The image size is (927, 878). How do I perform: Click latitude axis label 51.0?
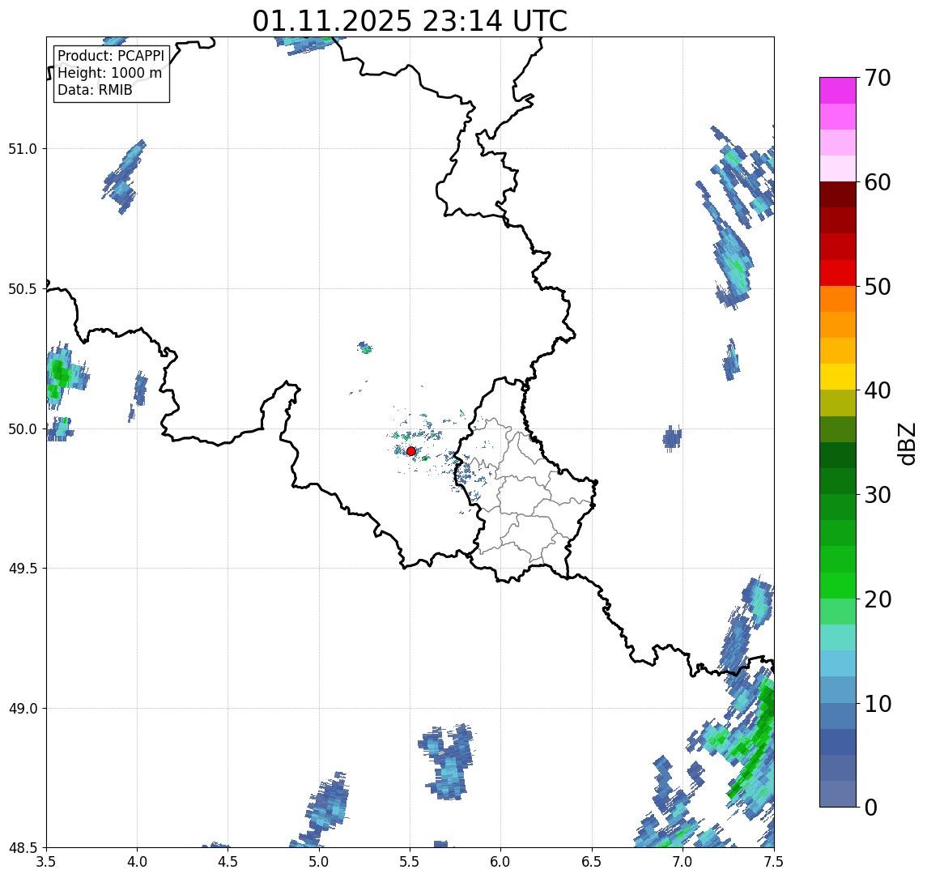pyautogui.click(x=23, y=149)
